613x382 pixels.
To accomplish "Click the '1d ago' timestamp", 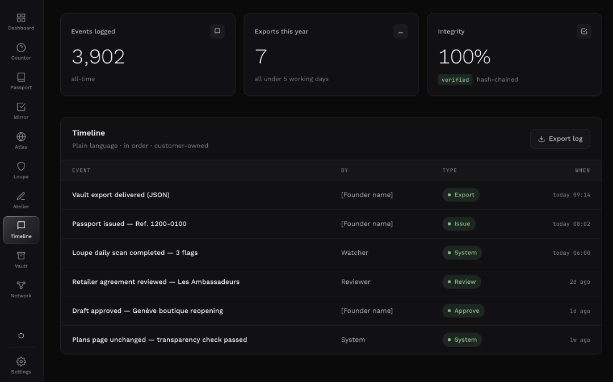I will click(x=580, y=311).
